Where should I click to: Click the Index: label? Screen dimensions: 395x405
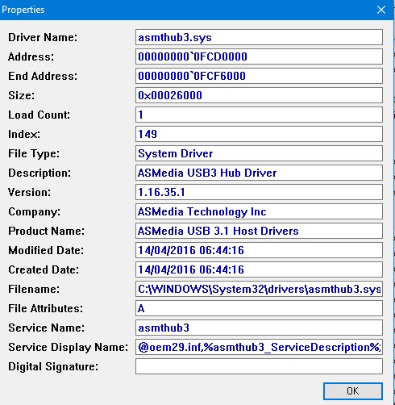(x=24, y=134)
